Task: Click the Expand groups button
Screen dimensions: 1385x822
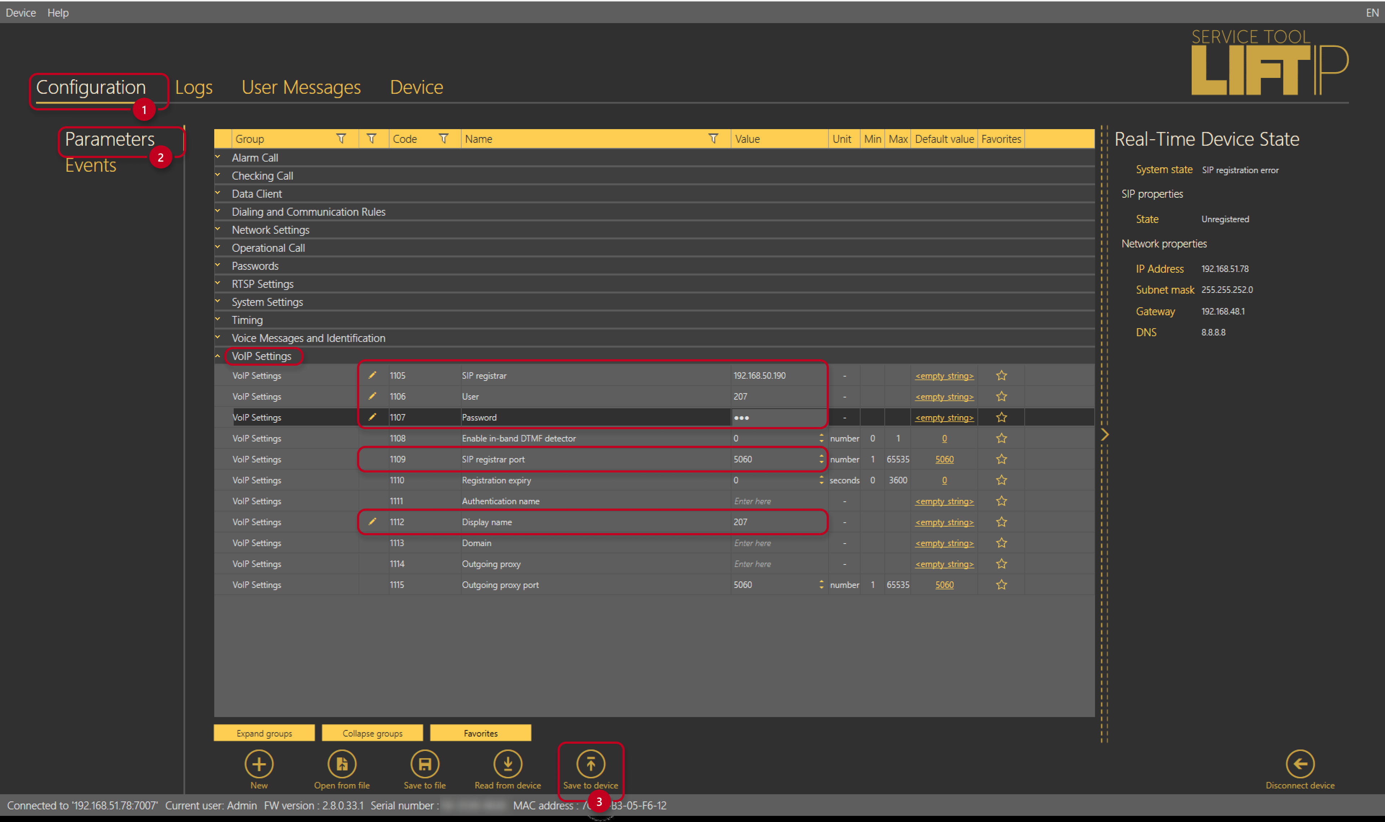Action: click(x=264, y=733)
